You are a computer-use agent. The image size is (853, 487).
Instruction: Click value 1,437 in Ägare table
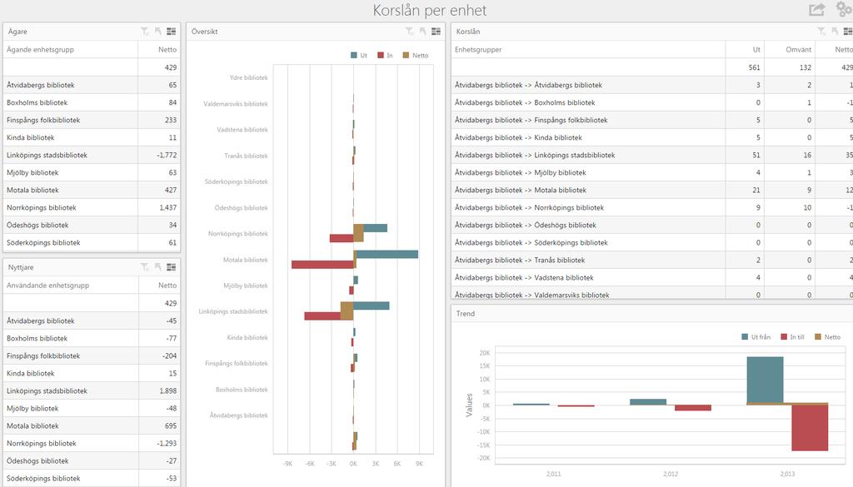click(x=167, y=207)
